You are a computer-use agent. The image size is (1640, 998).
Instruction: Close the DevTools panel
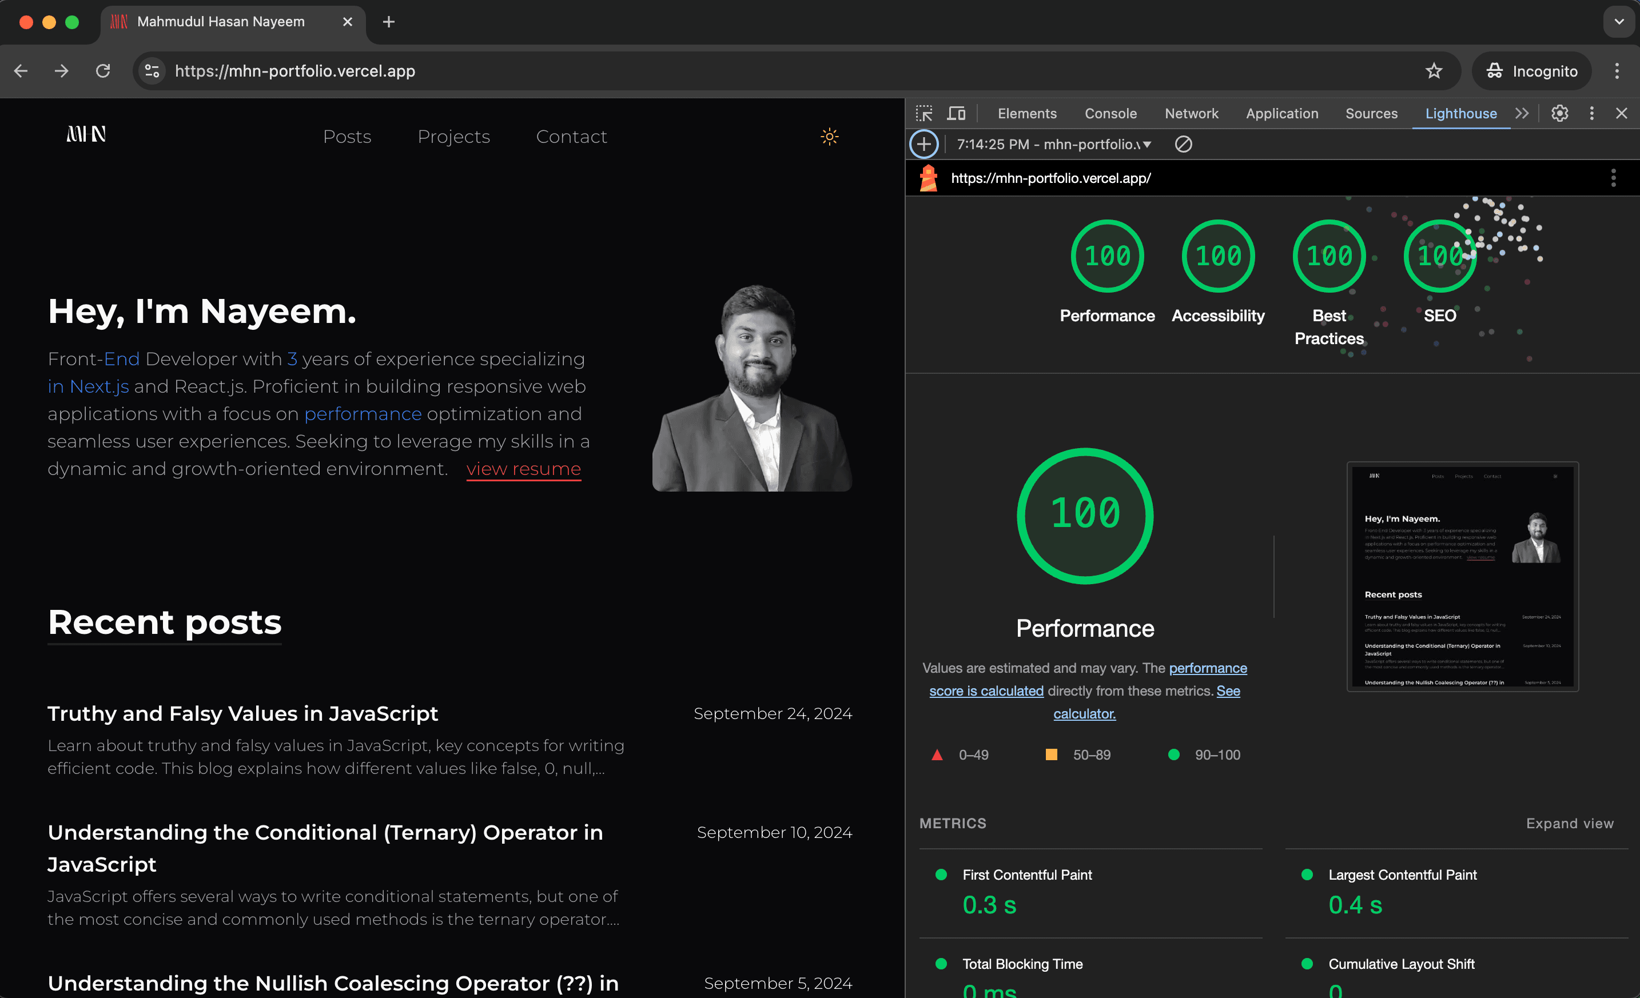click(1621, 113)
